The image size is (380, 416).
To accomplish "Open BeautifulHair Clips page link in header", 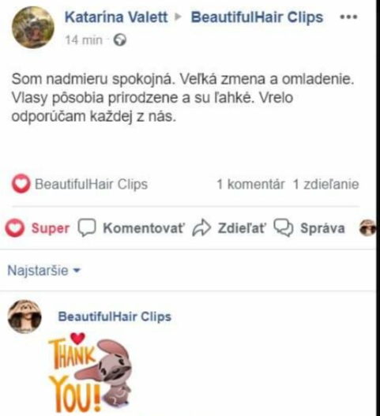I will 257,17.
